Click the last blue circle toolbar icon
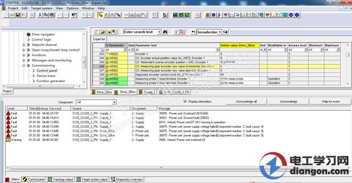The image size is (352, 183). coord(297,15)
